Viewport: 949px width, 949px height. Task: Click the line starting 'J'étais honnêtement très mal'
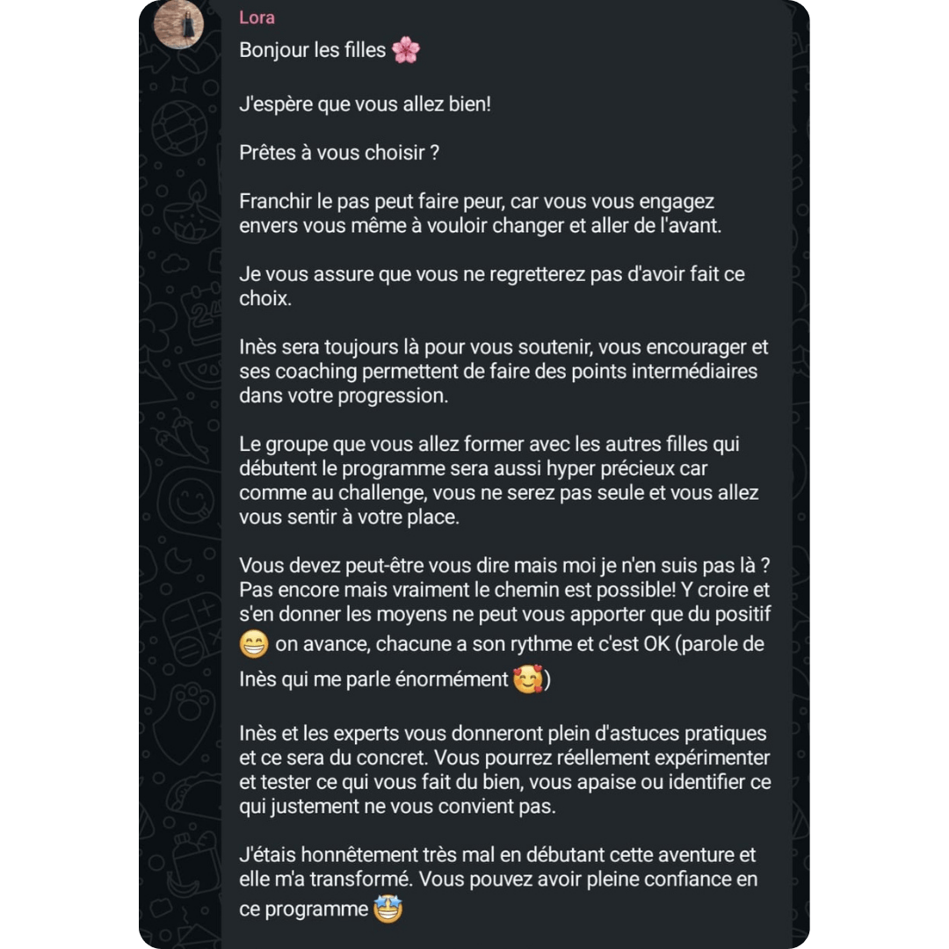[497, 855]
